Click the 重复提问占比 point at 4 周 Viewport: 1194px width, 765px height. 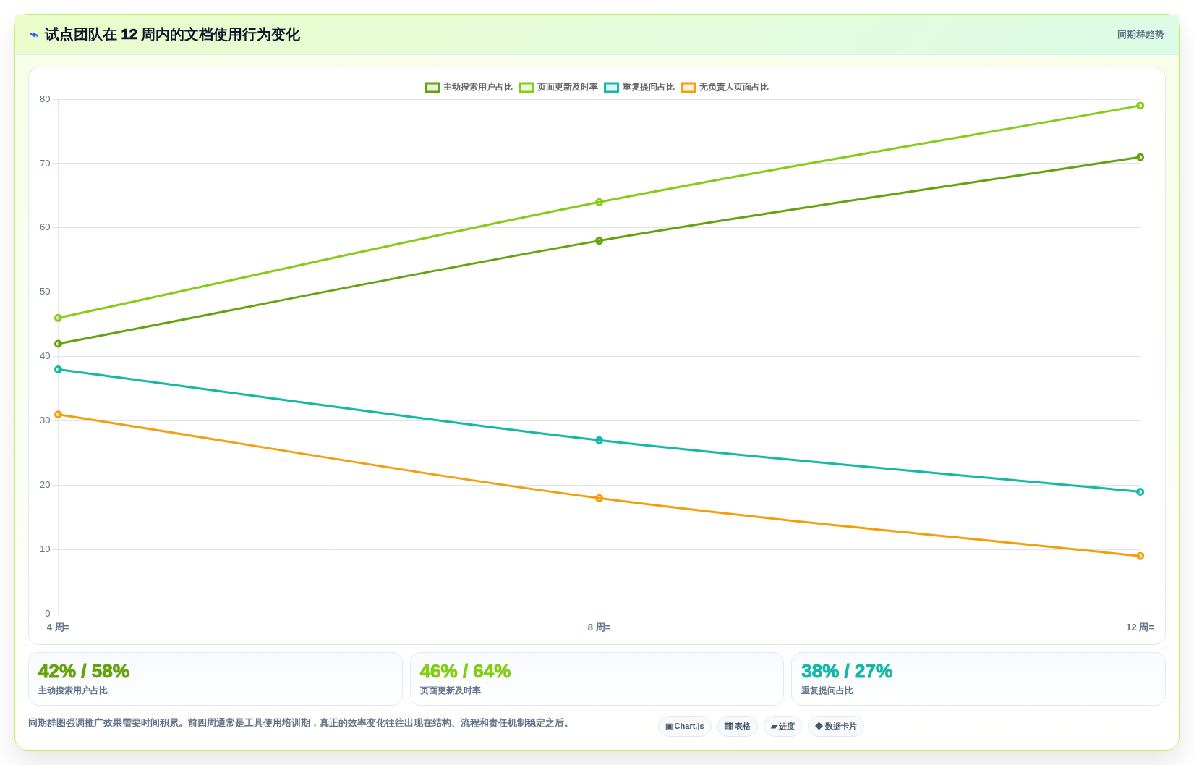[x=59, y=370]
